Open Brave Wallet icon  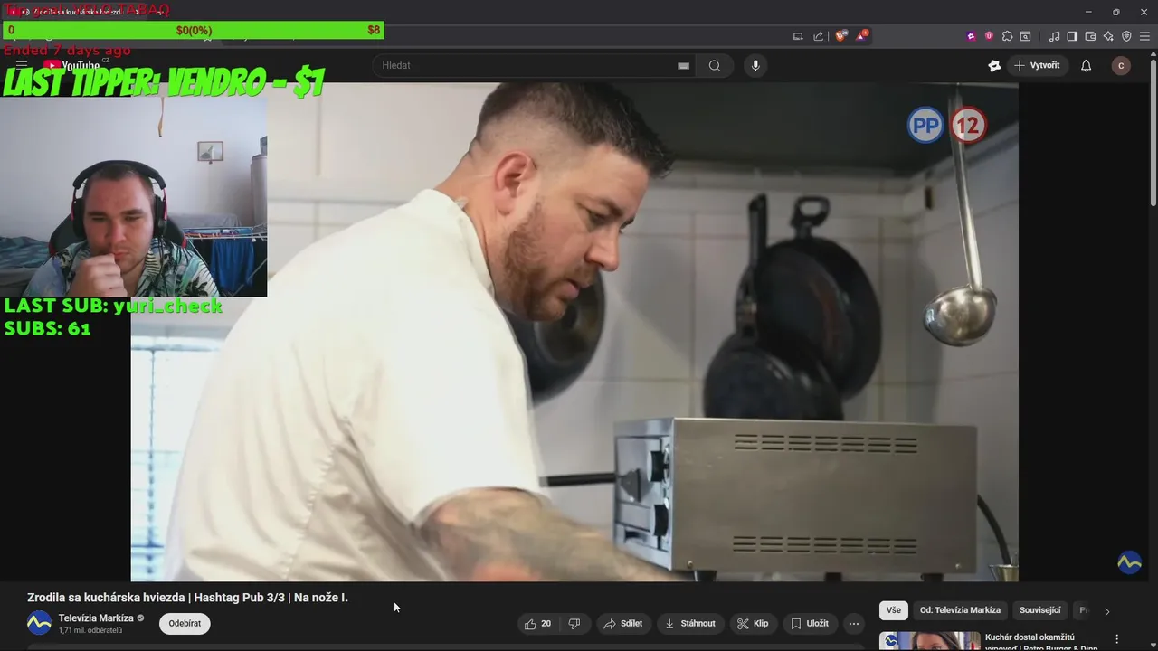click(1090, 36)
